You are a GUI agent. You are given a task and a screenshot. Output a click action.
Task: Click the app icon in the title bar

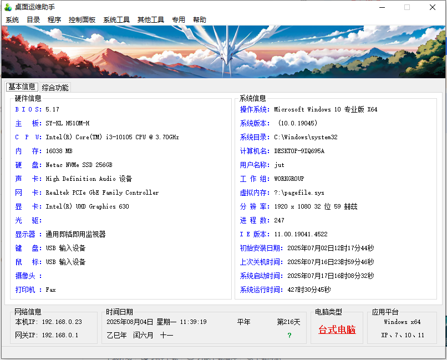[x=8, y=7]
